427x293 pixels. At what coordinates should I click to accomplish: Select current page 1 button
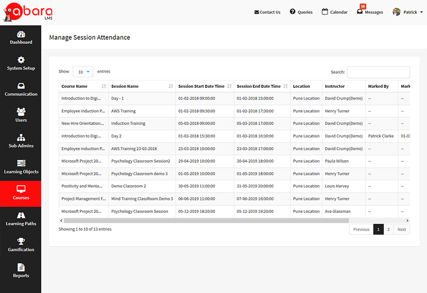378,229
